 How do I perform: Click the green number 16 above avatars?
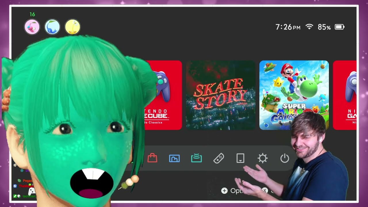32,14
